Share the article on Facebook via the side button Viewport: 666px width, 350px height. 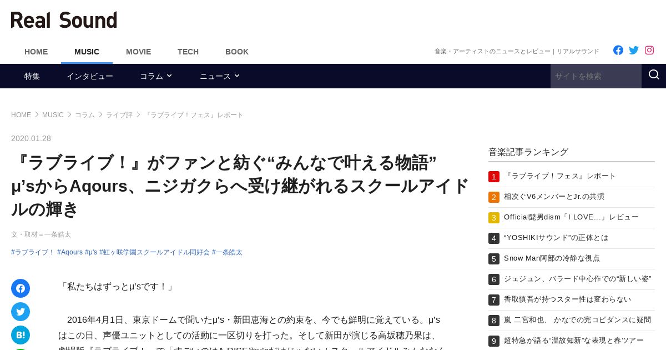point(21,288)
